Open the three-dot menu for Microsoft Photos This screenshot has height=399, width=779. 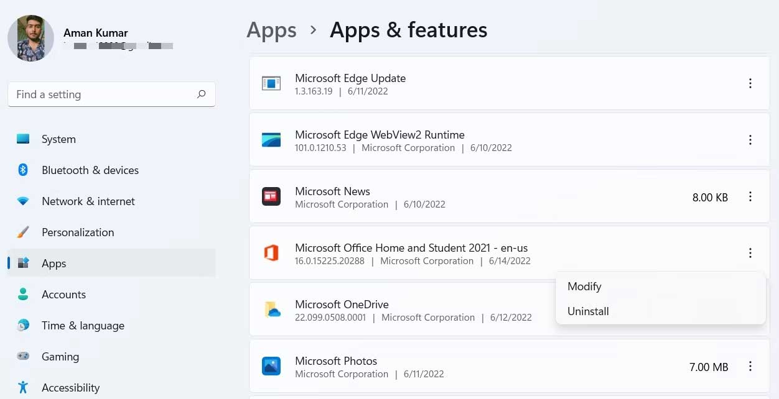[750, 366]
